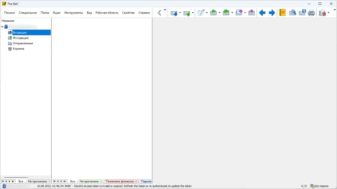Create a new message with the pen icon
The width and height of the screenshot is (337, 189).
pyautogui.click(x=201, y=13)
